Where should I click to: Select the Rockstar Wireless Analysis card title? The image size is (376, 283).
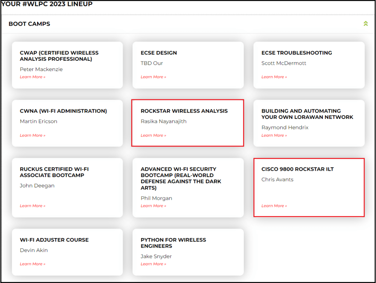[x=184, y=111]
